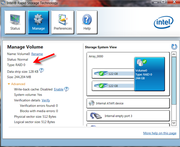Open help bubble for Data strip size
The image size is (180, 147).
point(41,70)
